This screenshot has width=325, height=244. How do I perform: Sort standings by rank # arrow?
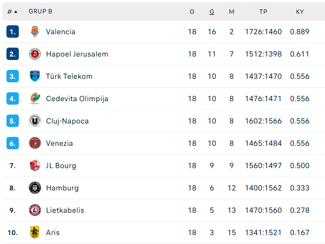tap(12, 11)
